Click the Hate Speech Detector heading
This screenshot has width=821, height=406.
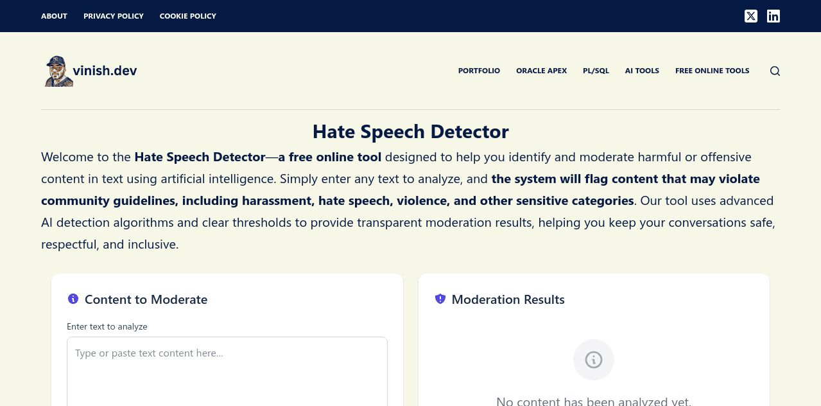pyautogui.click(x=410, y=131)
